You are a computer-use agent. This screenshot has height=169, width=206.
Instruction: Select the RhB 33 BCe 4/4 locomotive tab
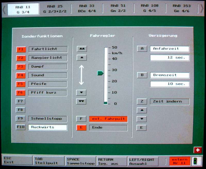(x=87, y=9)
